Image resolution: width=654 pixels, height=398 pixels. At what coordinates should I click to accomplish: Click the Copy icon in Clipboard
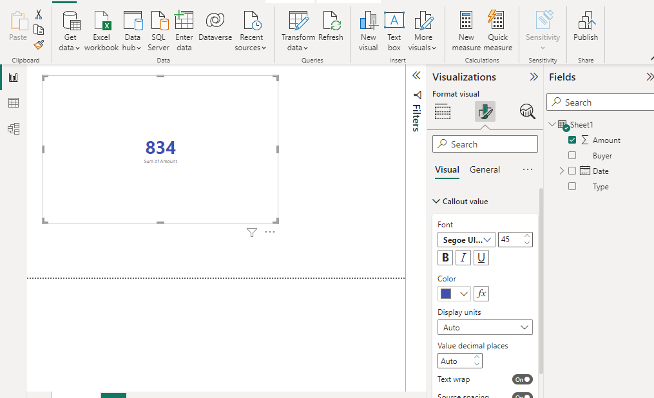[x=39, y=30]
